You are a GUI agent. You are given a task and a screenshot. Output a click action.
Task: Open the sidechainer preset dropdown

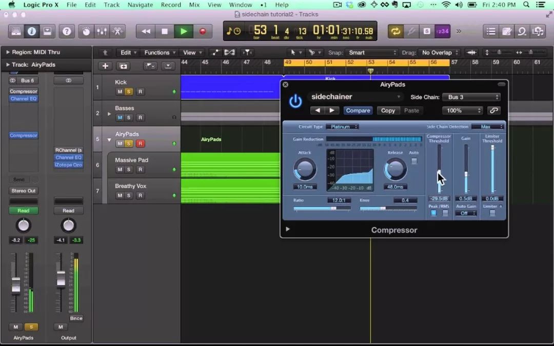tap(356, 97)
